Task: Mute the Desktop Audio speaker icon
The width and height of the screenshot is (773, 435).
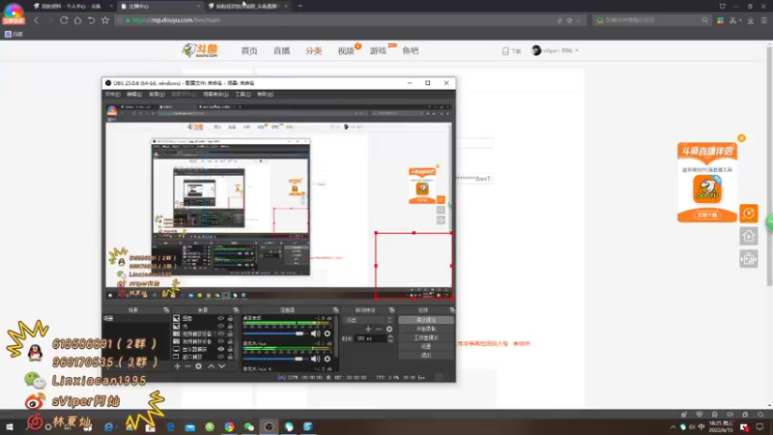Action: pyautogui.click(x=316, y=333)
